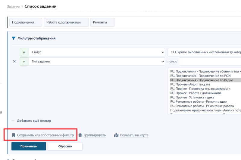Click the Фильтры отображения heading
241x160 pixels.
click(x=36, y=38)
